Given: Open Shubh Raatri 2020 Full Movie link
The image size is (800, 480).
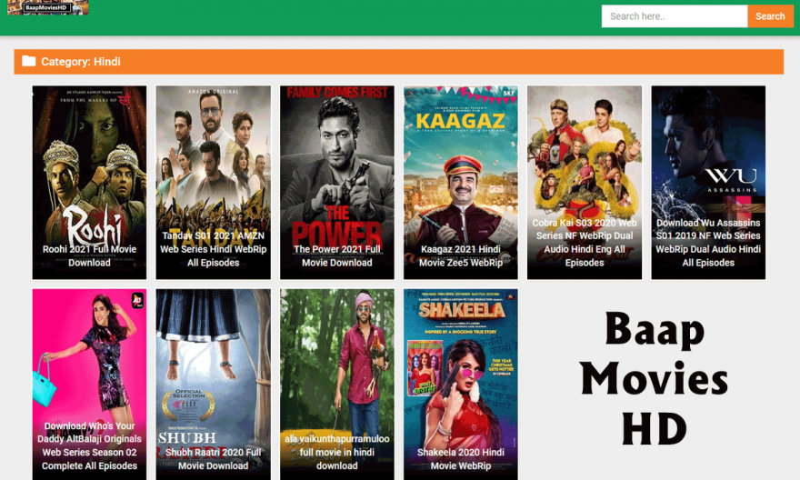Looking at the screenshot, I should pyautogui.click(x=214, y=459).
